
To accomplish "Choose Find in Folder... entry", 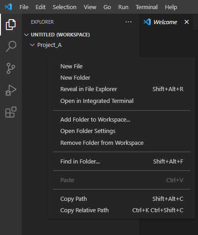I will (x=122, y=162).
